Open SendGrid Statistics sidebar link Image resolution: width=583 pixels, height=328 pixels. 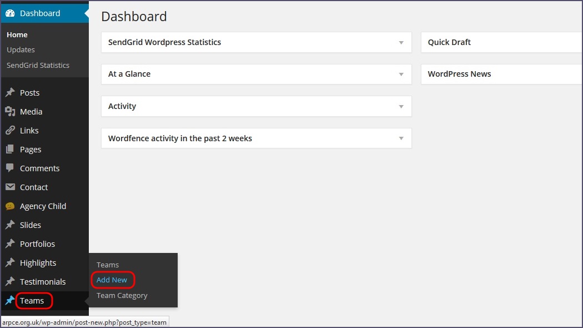click(38, 66)
